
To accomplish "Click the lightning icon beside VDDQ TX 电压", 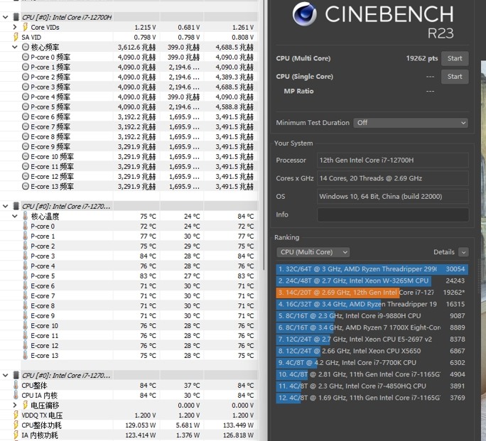I will click(x=16, y=415).
